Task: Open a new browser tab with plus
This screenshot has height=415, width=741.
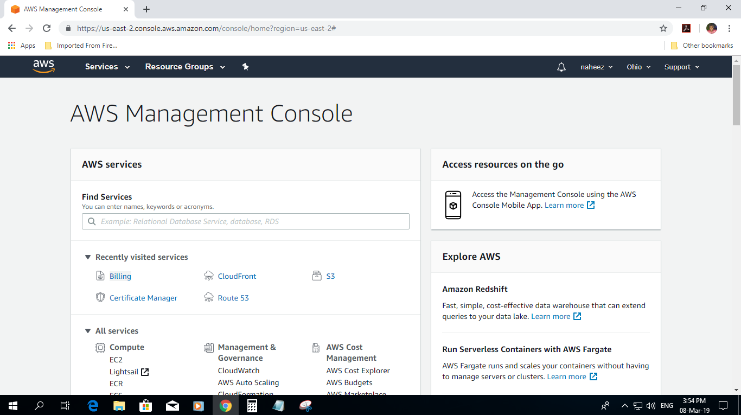Action: [x=146, y=9]
